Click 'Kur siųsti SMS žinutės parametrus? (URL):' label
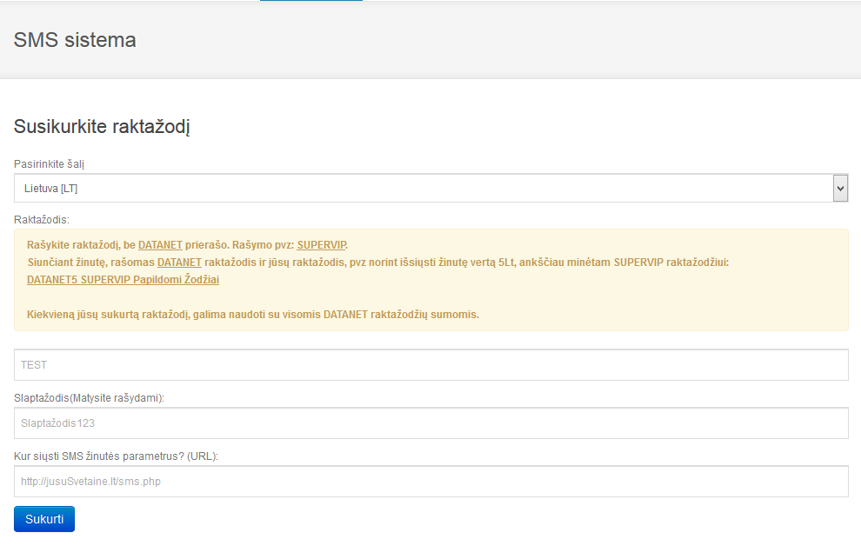The height and width of the screenshot is (559, 861). click(116, 456)
